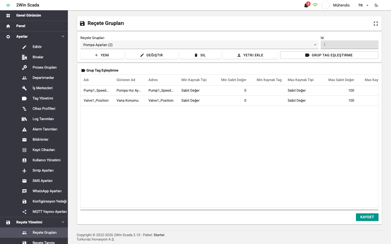391x244 pixels.
Task: Check the Wi-Fi connection status icon
Action: 315,5
